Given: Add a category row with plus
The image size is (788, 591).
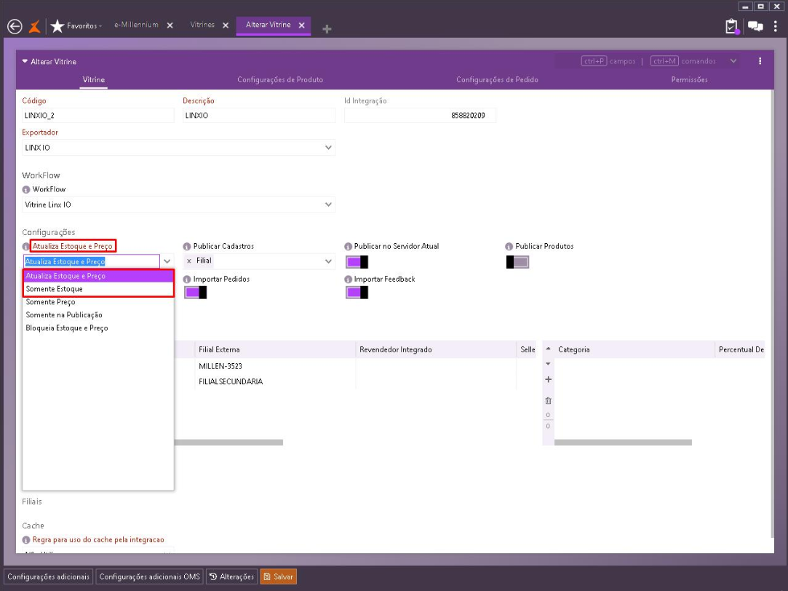Looking at the screenshot, I should pyautogui.click(x=549, y=379).
